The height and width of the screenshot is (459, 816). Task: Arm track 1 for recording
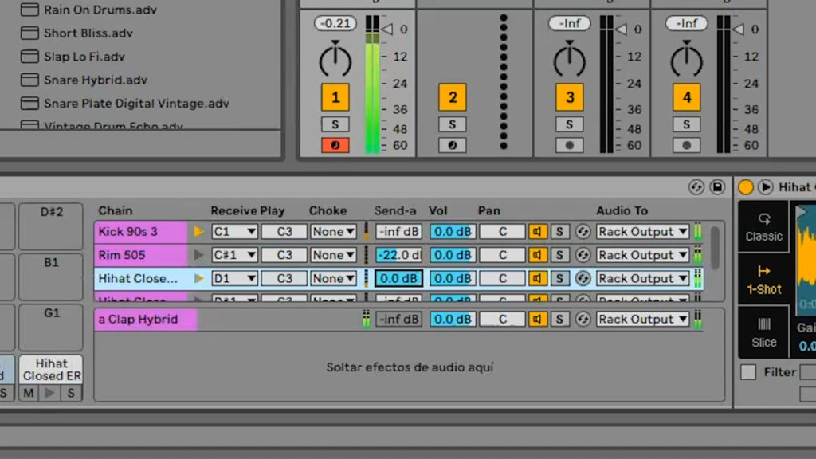pos(335,145)
